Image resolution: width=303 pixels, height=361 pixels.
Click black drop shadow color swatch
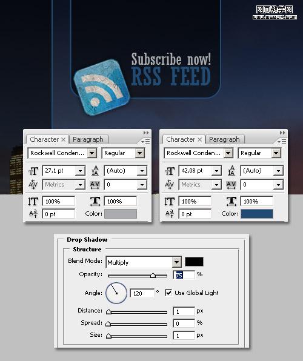coord(195,262)
